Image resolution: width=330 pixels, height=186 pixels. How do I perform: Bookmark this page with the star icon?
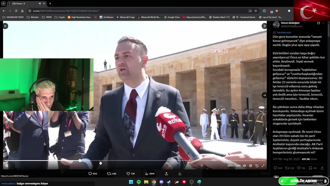(x=256, y=11)
